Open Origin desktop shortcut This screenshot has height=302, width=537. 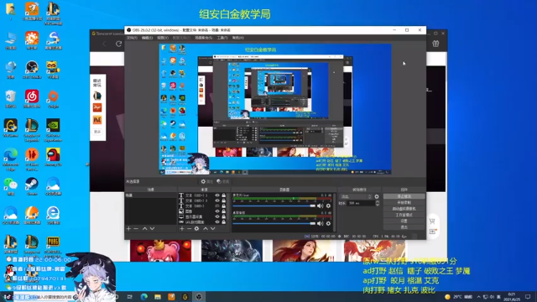click(53, 99)
